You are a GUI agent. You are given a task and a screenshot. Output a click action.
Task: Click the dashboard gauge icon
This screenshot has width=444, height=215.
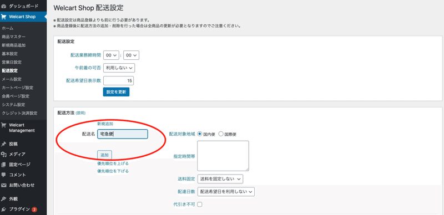coord(4,6)
